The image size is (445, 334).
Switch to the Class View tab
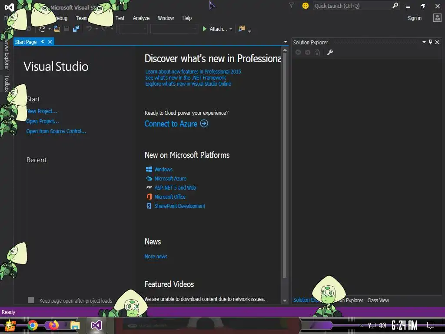(x=378, y=300)
